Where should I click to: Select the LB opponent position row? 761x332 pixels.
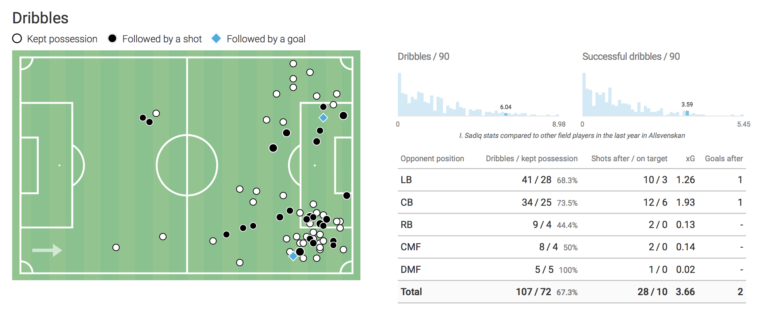click(x=406, y=180)
